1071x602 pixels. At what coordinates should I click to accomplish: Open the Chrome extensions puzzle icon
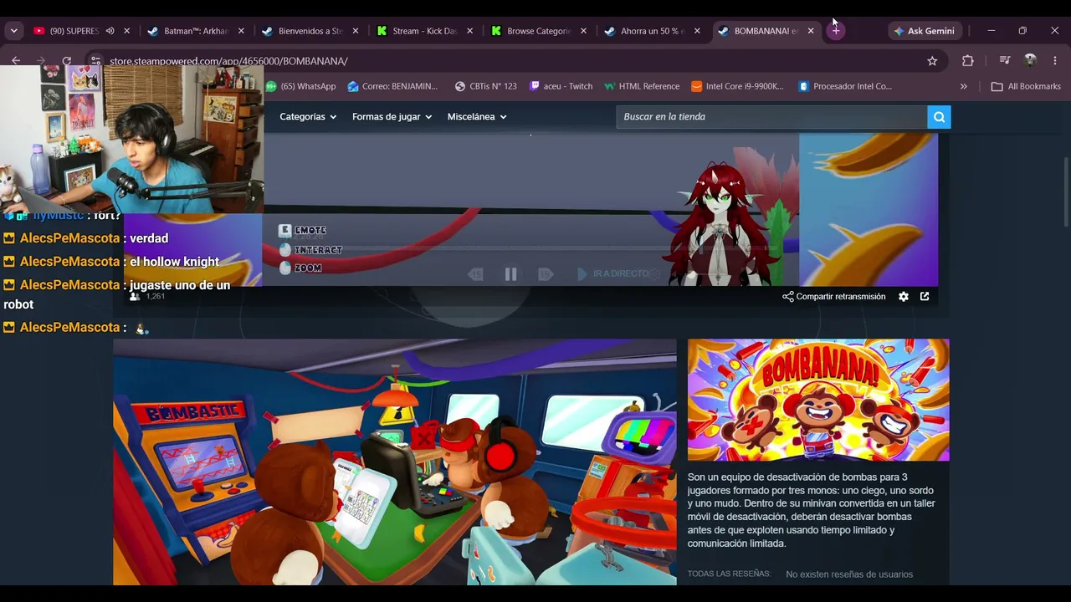tap(968, 61)
